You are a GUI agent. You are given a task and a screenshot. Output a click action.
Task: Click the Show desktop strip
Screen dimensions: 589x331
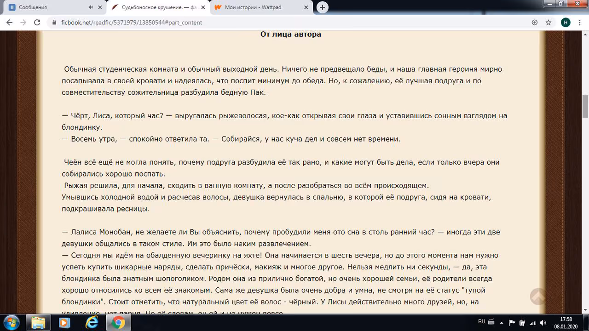point(585,323)
